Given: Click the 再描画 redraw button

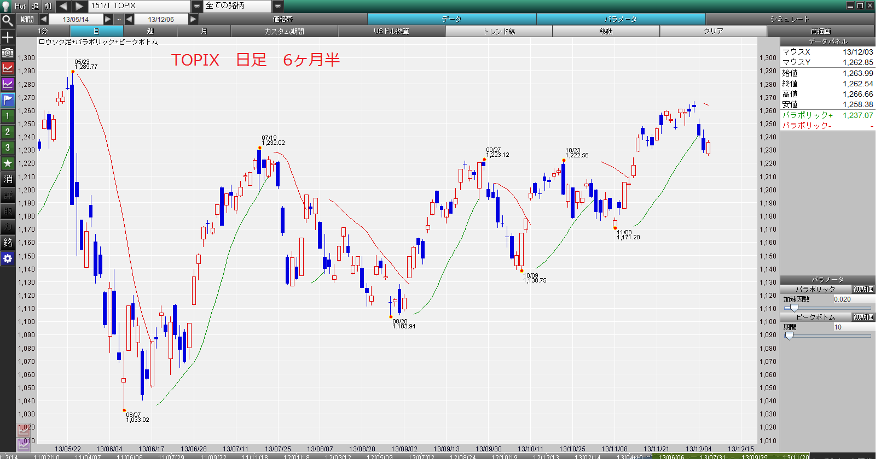Looking at the screenshot, I should click(821, 31).
